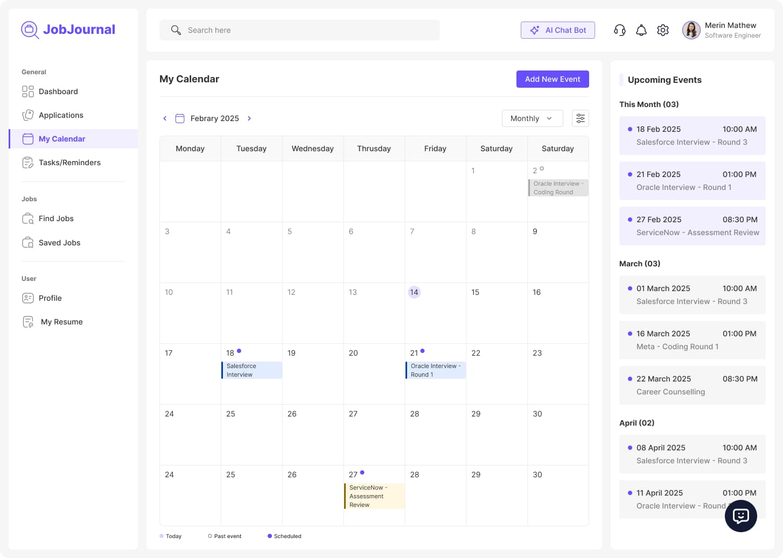Click the Today legend label

(x=173, y=536)
